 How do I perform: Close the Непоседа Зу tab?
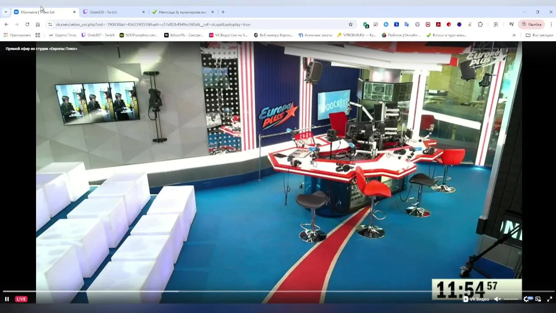[x=212, y=12]
